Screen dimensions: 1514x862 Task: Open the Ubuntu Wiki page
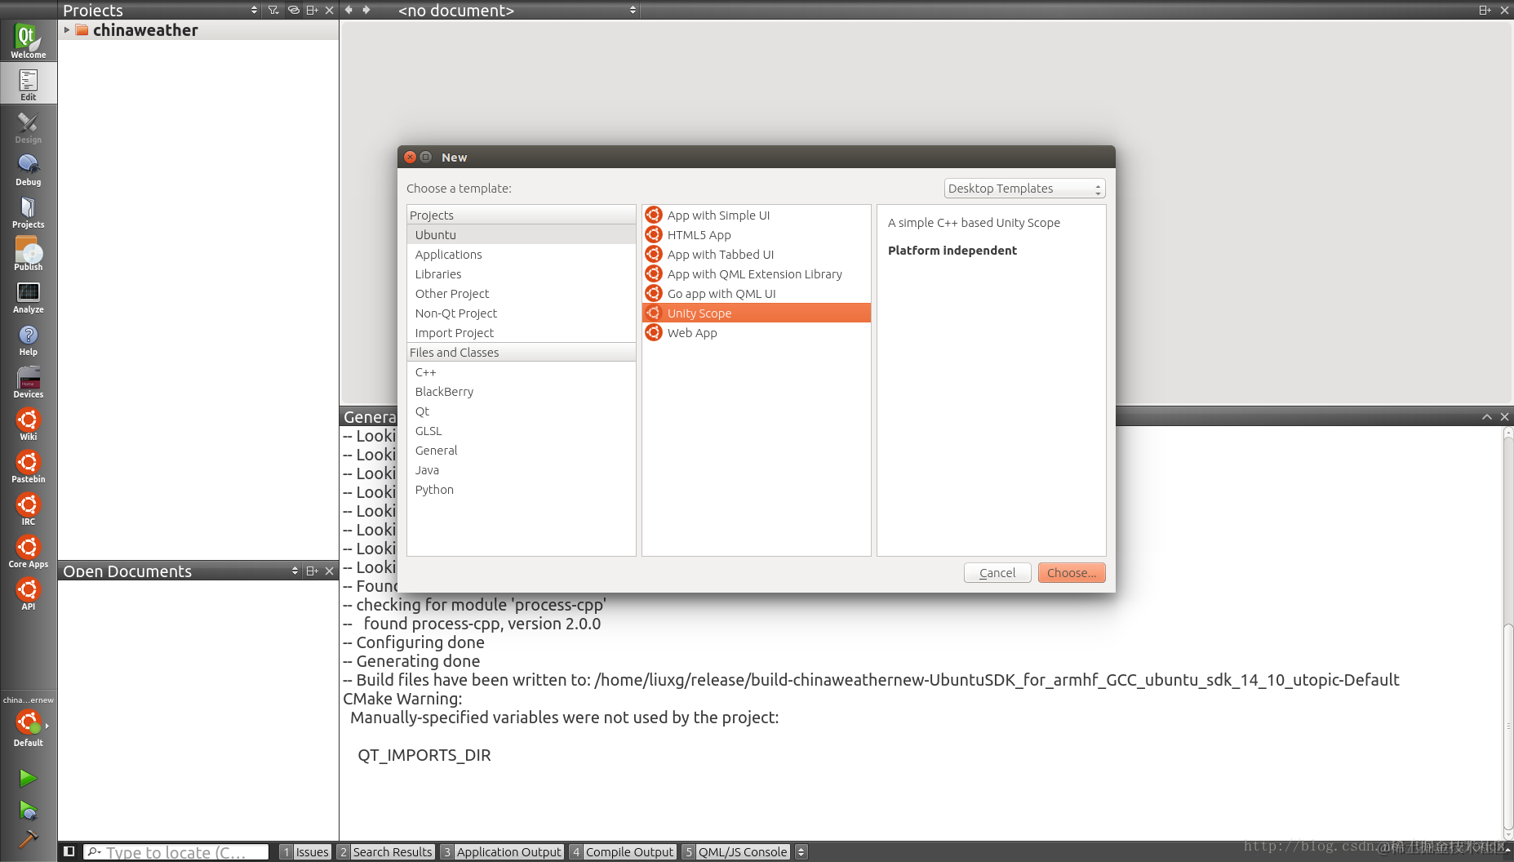click(x=28, y=423)
